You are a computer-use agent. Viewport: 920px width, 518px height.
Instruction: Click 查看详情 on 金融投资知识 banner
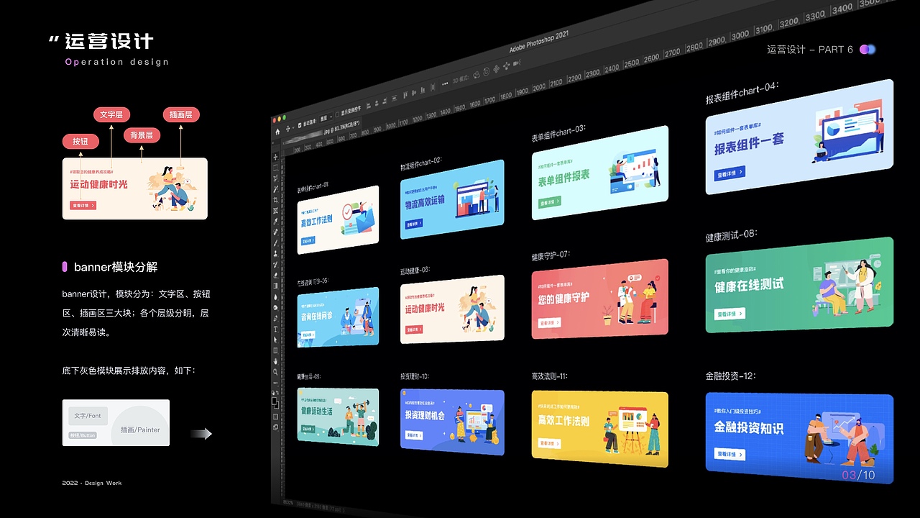click(730, 455)
